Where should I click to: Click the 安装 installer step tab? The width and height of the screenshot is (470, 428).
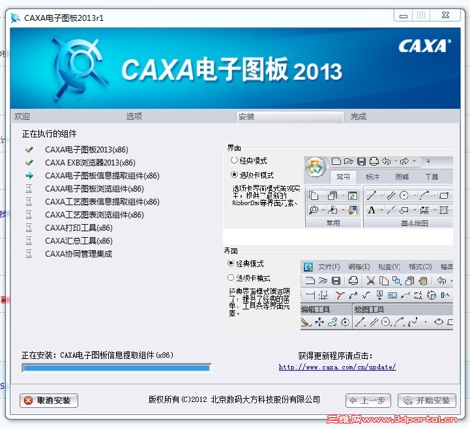click(290, 117)
